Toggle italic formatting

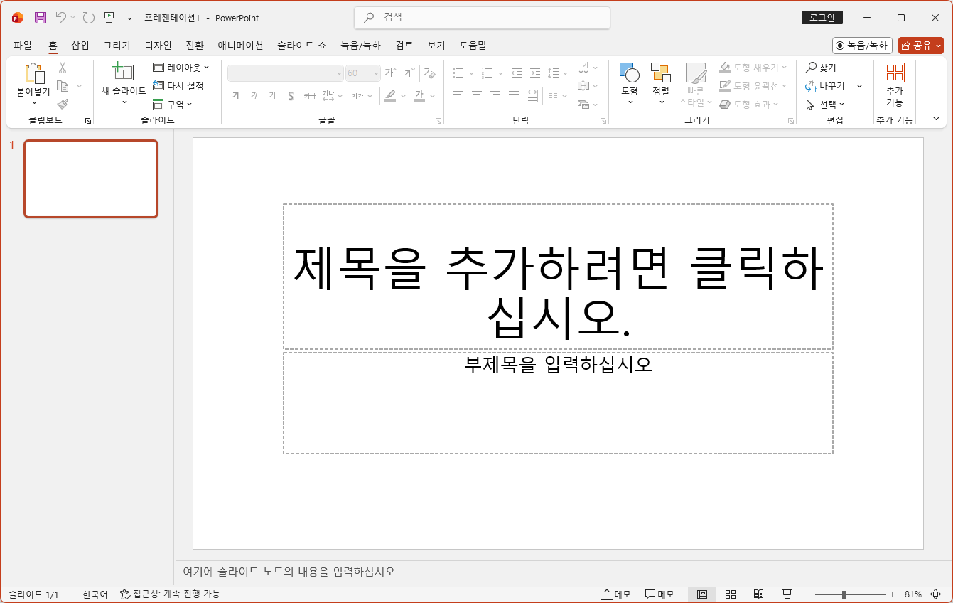coord(254,95)
